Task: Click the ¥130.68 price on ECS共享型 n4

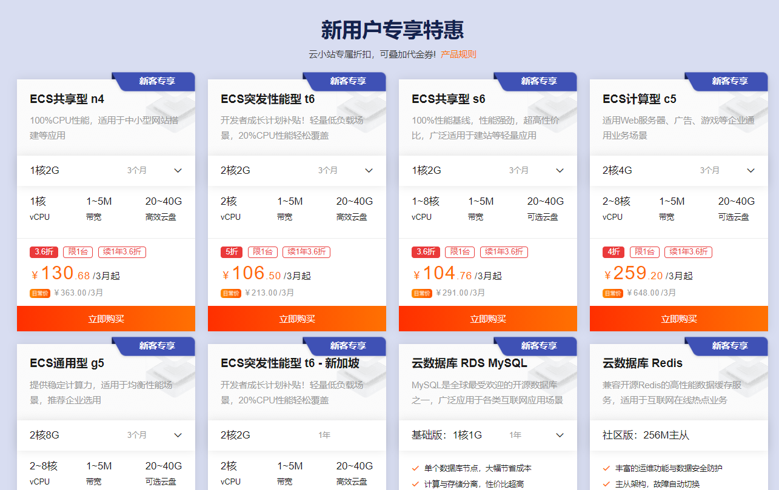Action: point(61,274)
